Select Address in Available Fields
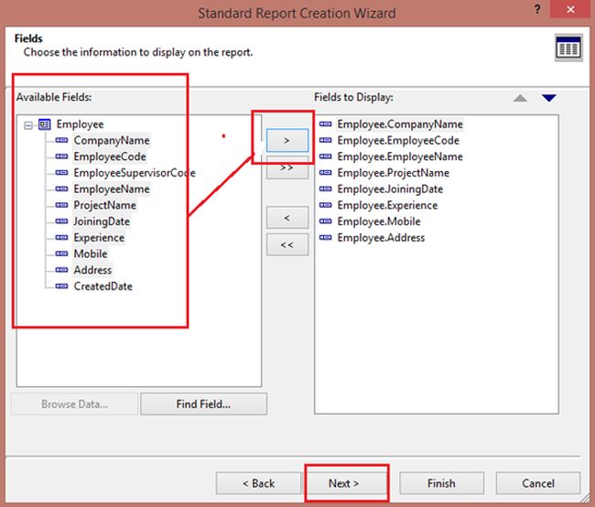Viewport: 595px width, 507px height. pos(92,270)
